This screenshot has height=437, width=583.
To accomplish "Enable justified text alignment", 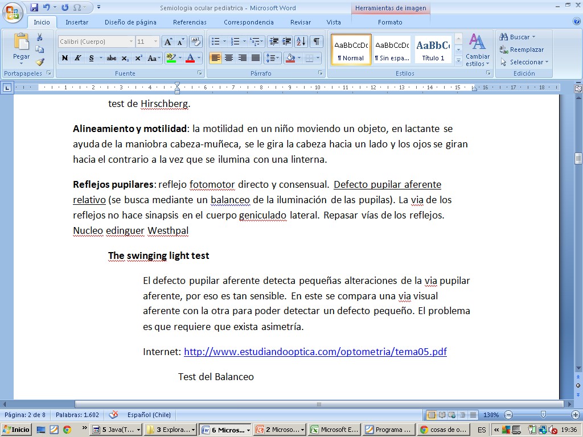I will click(256, 58).
